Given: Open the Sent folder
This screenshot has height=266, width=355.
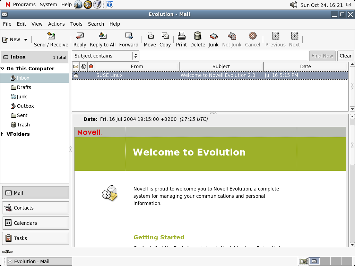Looking at the screenshot, I should coord(19,115).
